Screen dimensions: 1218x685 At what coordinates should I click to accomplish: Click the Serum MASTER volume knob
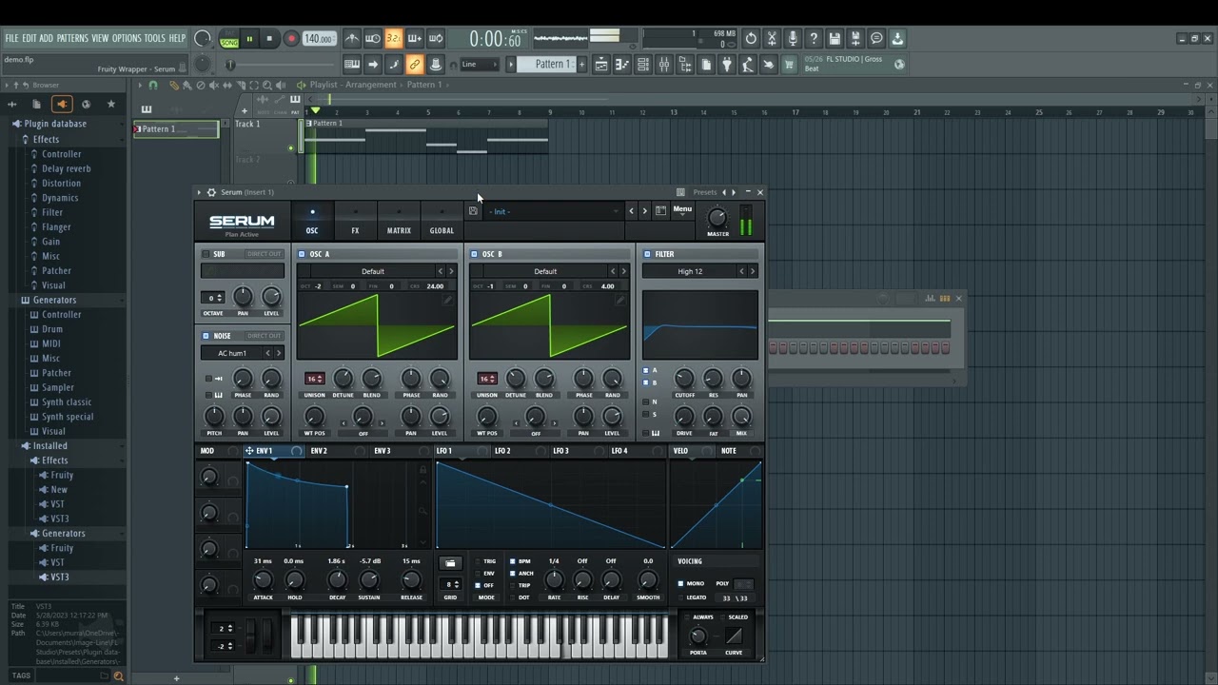pyautogui.click(x=717, y=218)
